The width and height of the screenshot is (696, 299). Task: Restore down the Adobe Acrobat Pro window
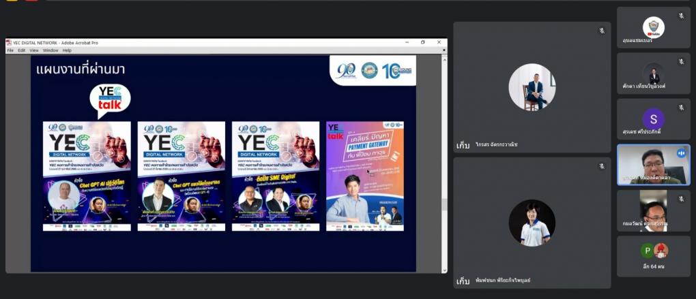pos(422,42)
